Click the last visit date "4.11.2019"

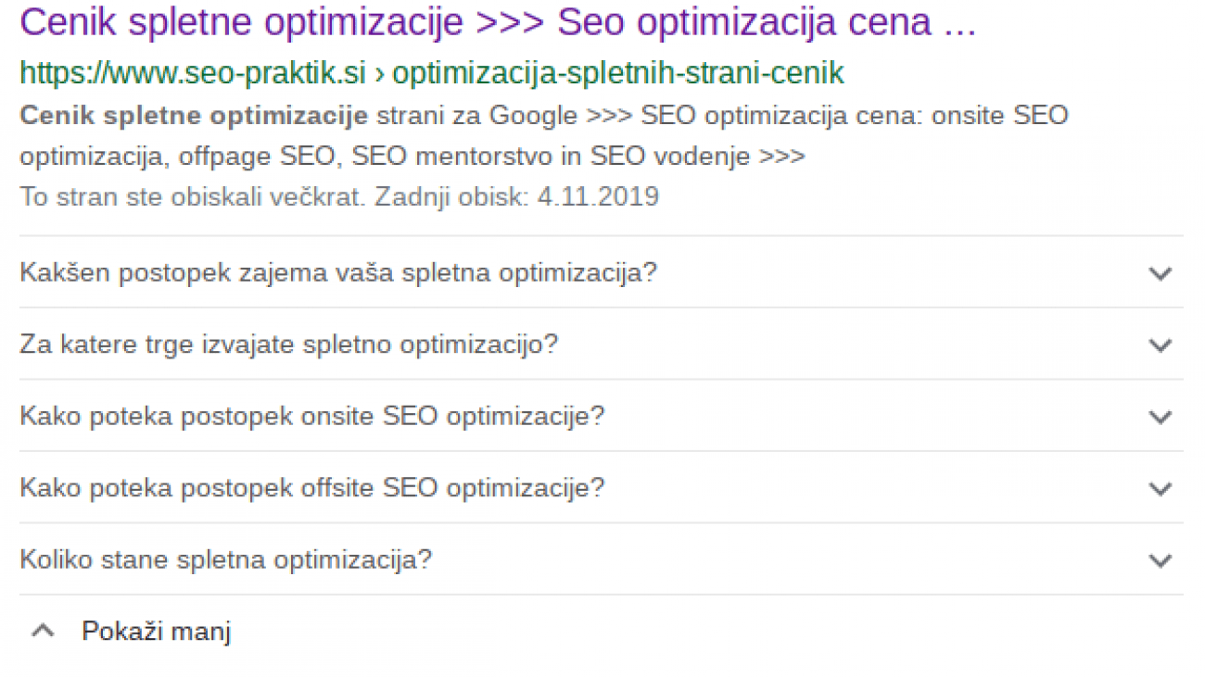point(601,195)
